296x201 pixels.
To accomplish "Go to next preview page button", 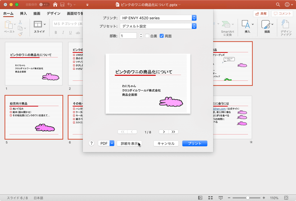I will [x=164, y=132].
